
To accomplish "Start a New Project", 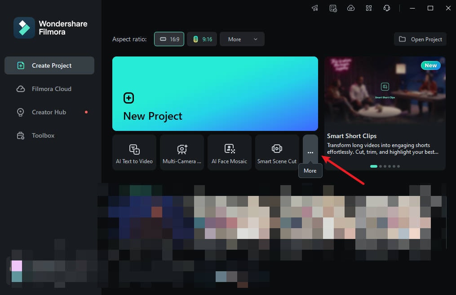I will 215,94.
